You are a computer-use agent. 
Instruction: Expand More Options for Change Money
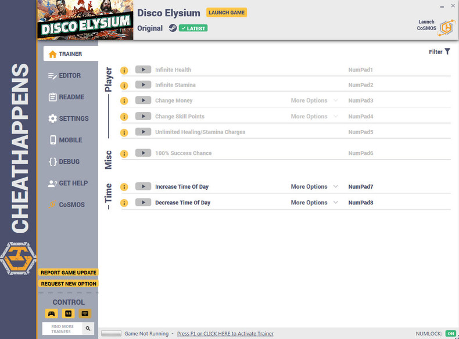click(x=314, y=100)
